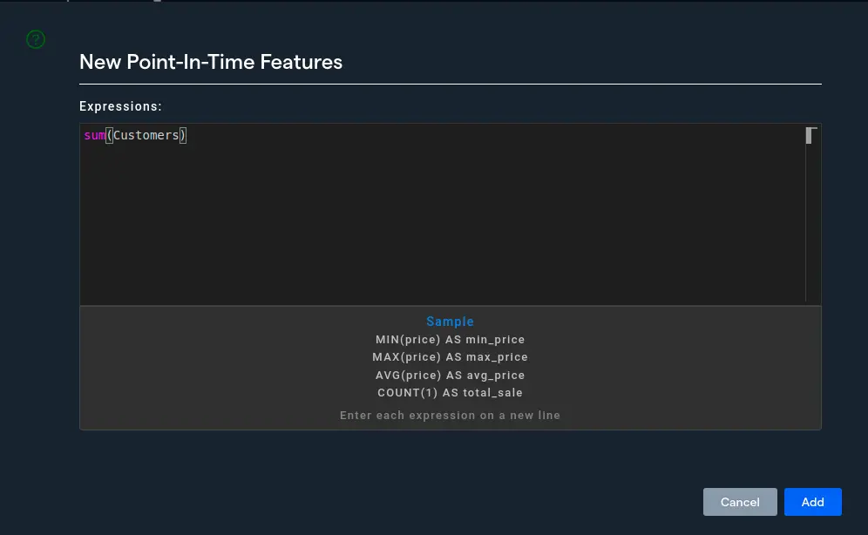Click the 'sum' keyword in editor

click(94, 135)
